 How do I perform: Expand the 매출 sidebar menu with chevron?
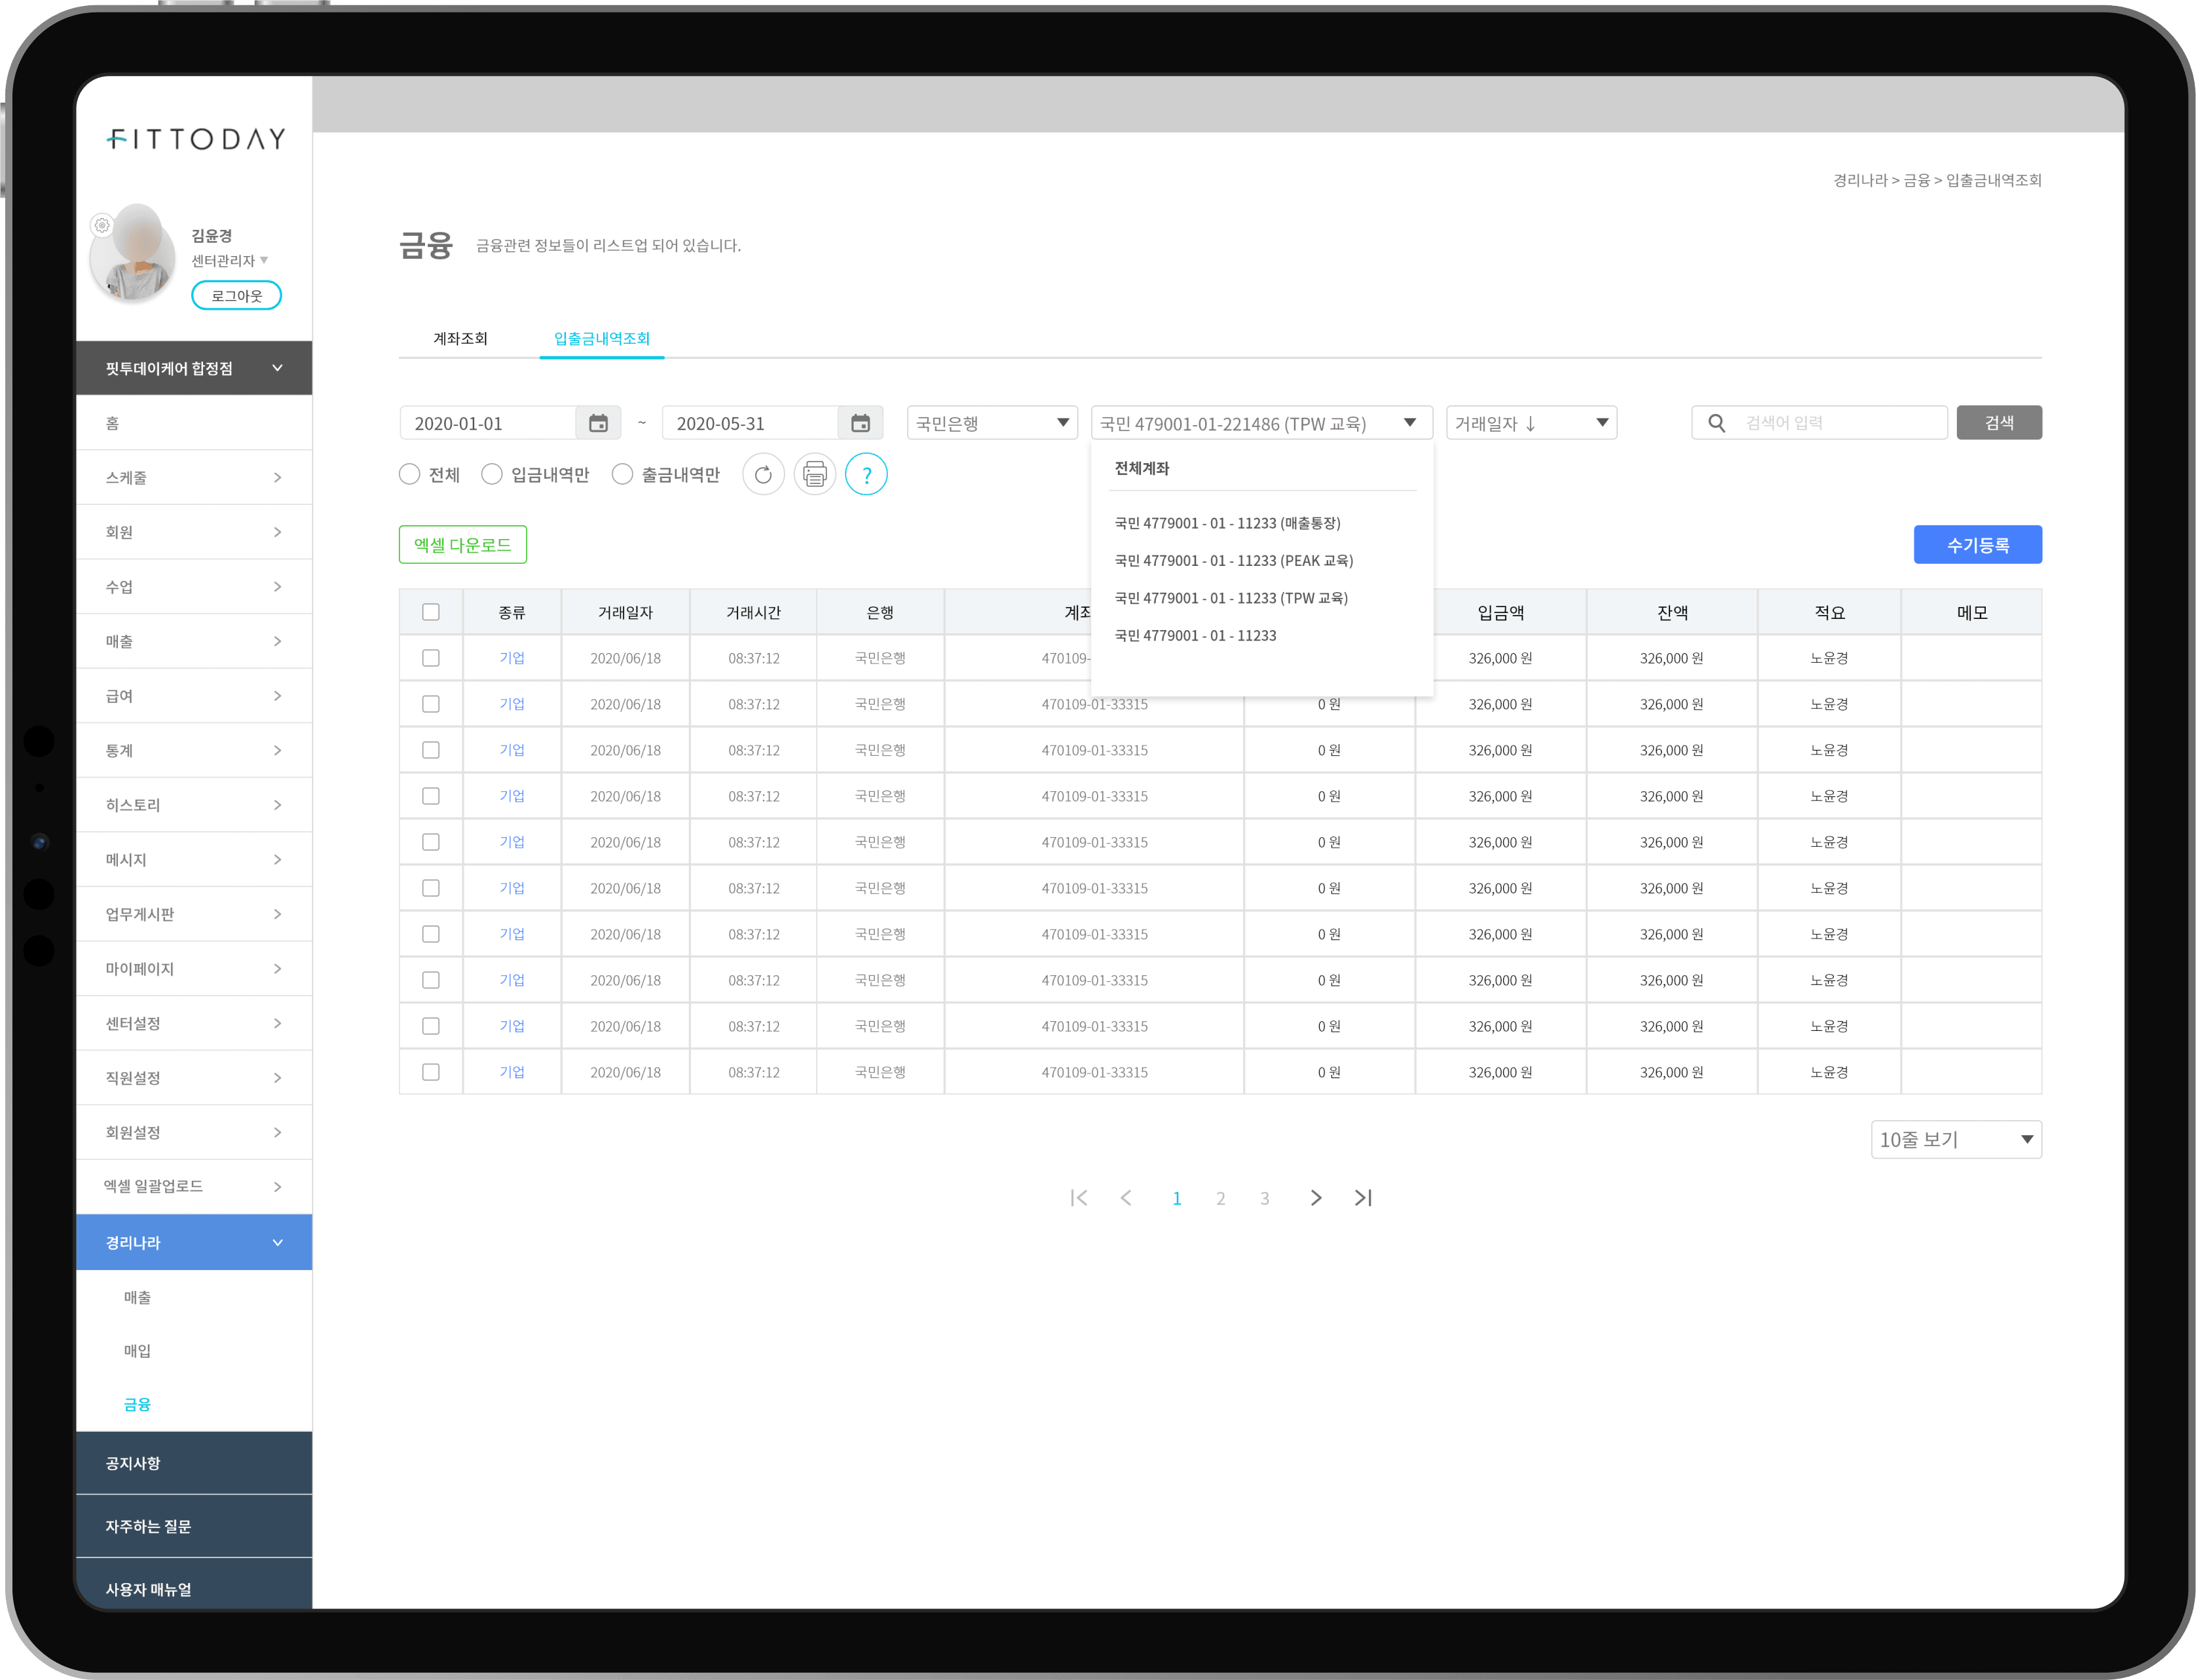(x=194, y=641)
